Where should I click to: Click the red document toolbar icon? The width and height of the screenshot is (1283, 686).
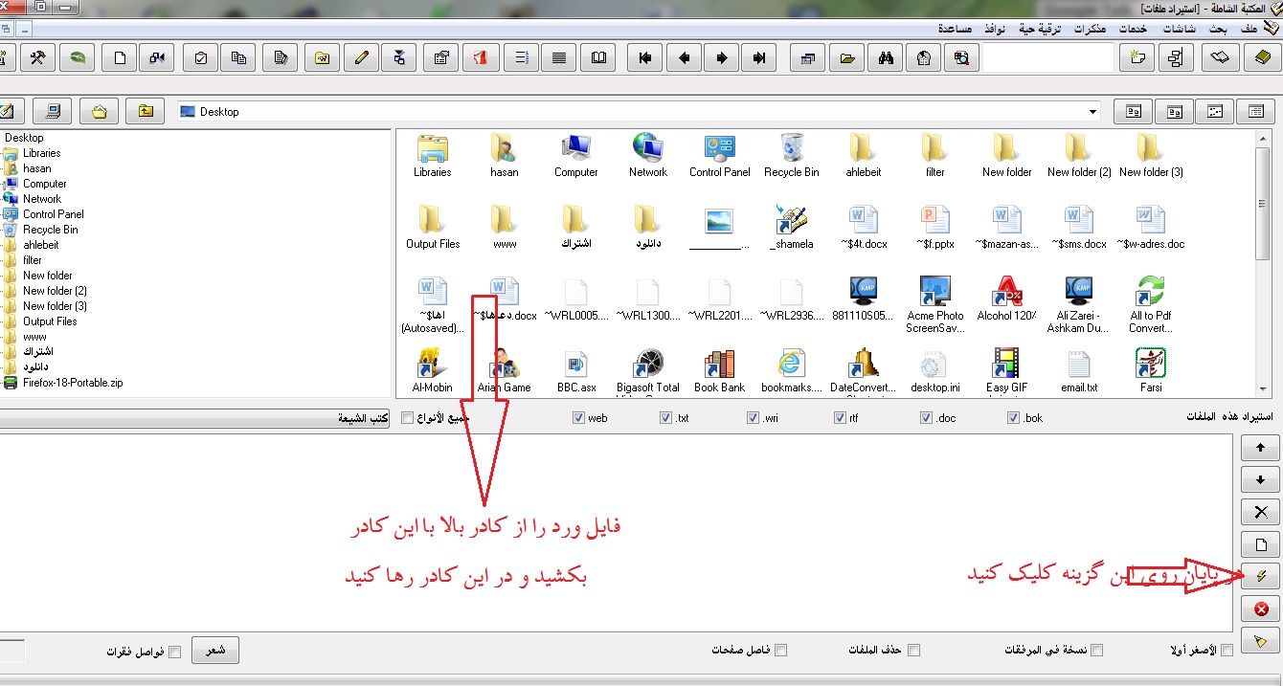(x=481, y=57)
